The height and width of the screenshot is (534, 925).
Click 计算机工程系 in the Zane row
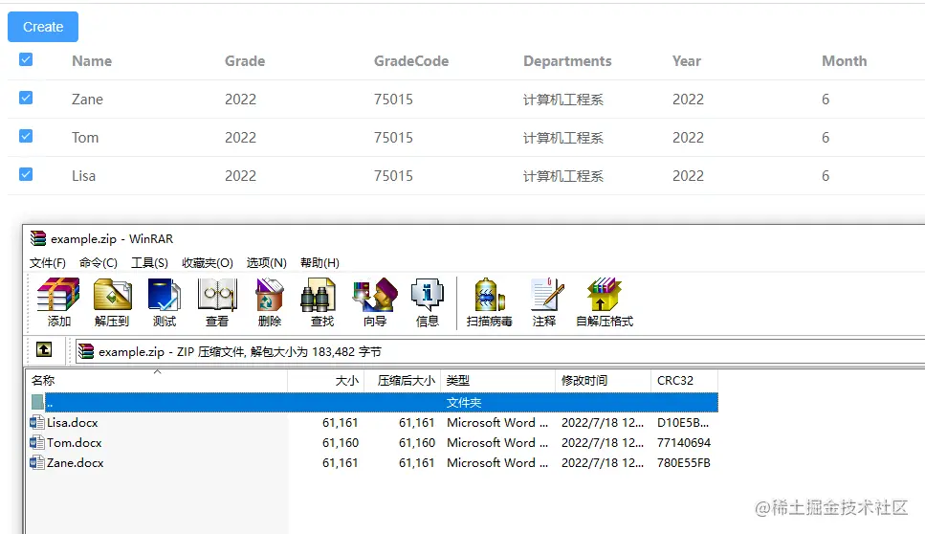click(563, 100)
